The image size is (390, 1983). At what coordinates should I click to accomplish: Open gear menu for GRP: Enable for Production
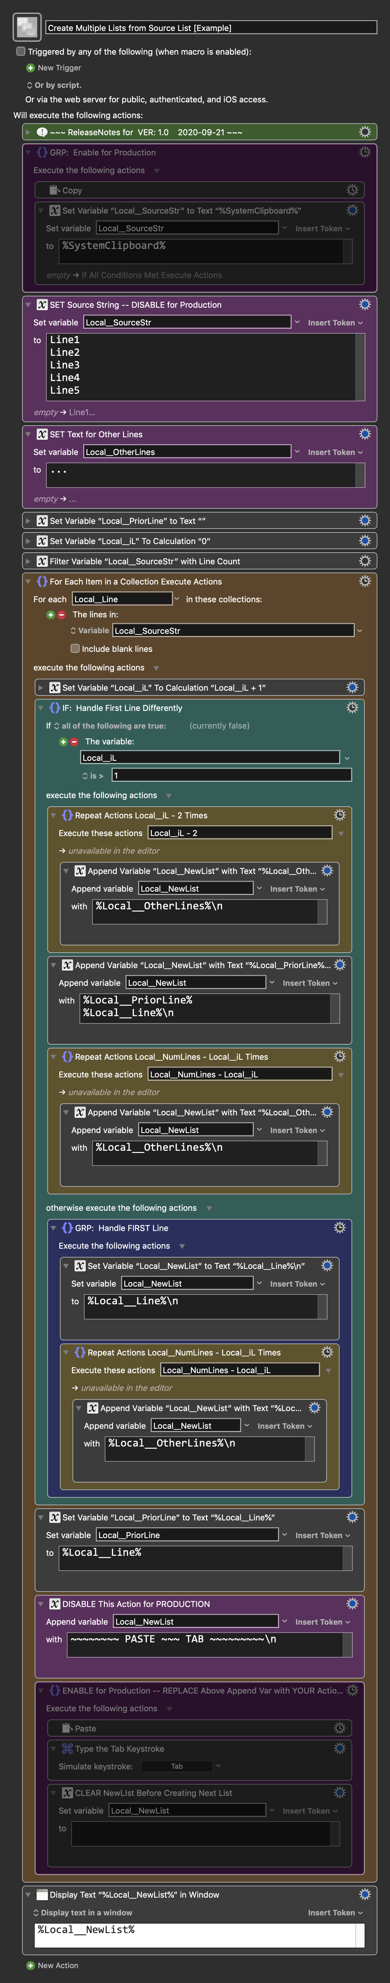365,152
